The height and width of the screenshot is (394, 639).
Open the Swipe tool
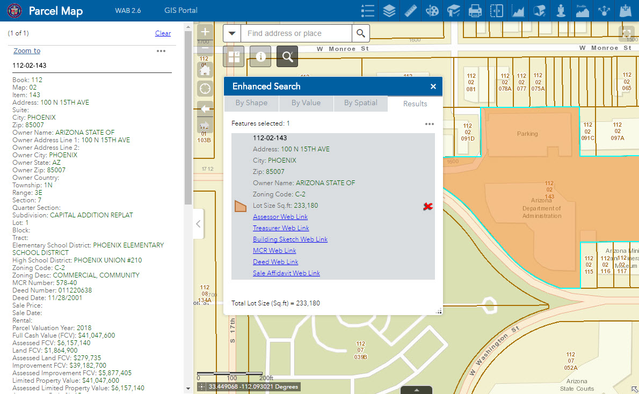[x=497, y=11]
